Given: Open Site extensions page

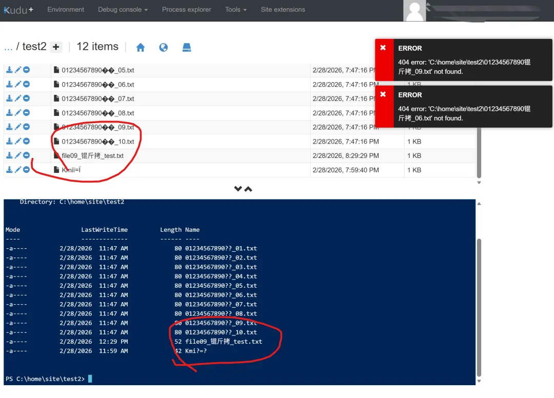Looking at the screenshot, I should tap(283, 10).
